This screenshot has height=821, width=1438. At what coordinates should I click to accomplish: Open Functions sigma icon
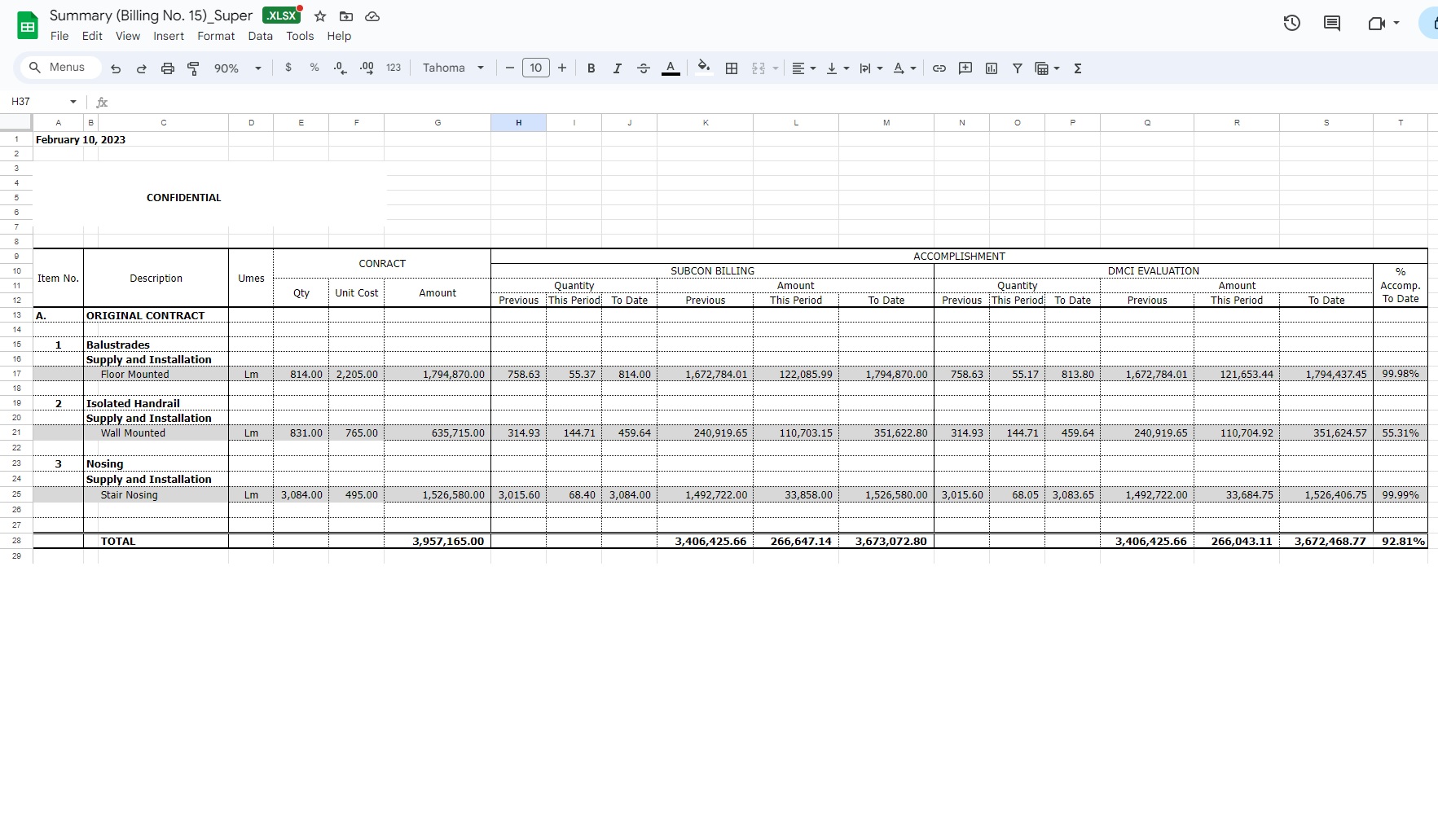coord(1078,68)
